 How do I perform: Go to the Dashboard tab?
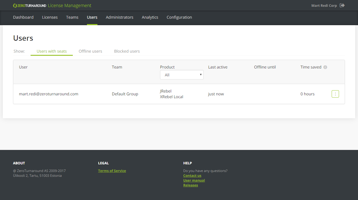(x=23, y=17)
